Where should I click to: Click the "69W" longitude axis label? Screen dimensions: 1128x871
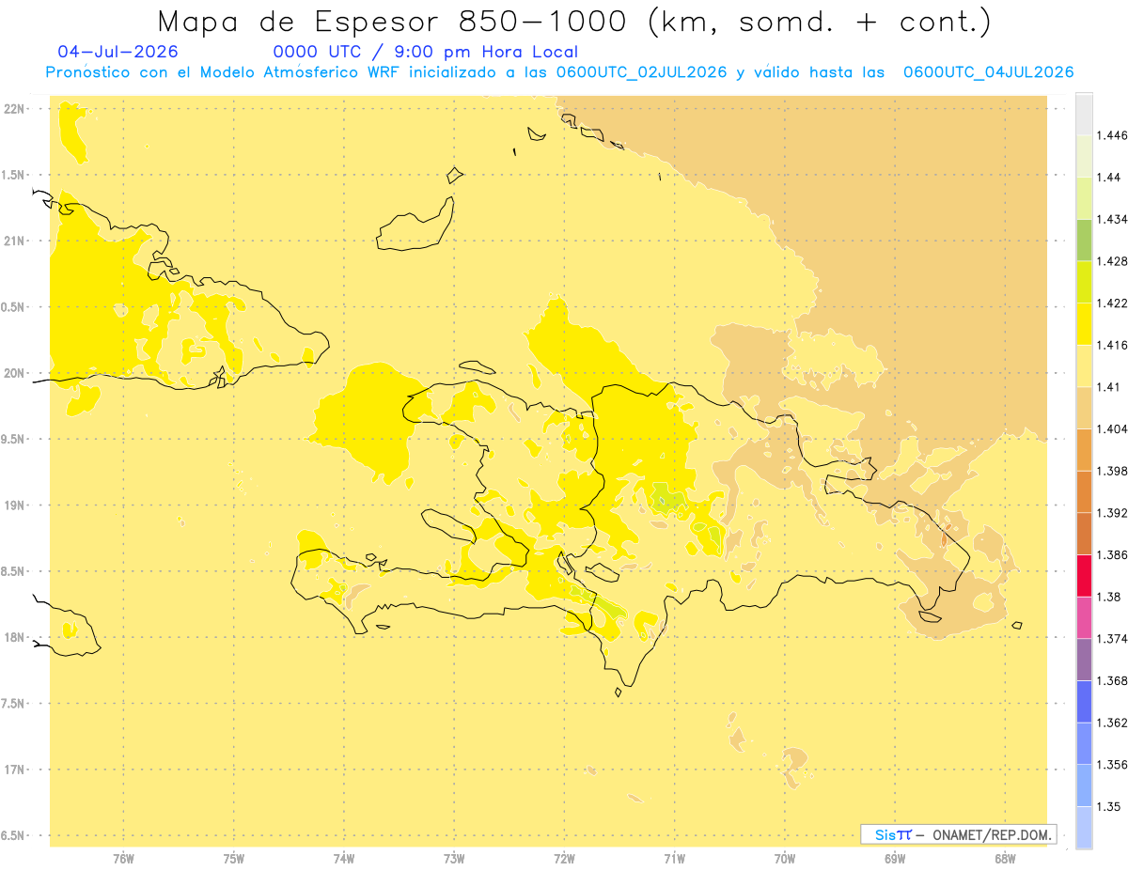click(895, 858)
